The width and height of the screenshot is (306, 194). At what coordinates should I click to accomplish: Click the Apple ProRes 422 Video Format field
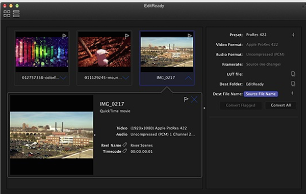point(262,45)
